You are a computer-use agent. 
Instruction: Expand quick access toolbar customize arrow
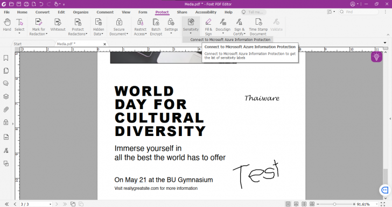(64, 4)
